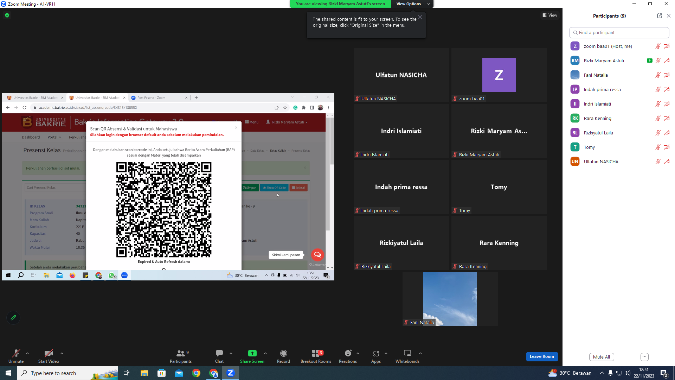Screen dimensions: 675x380
Task: Click the zoom baa01 purple avatar tile
Action: point(499,75)
